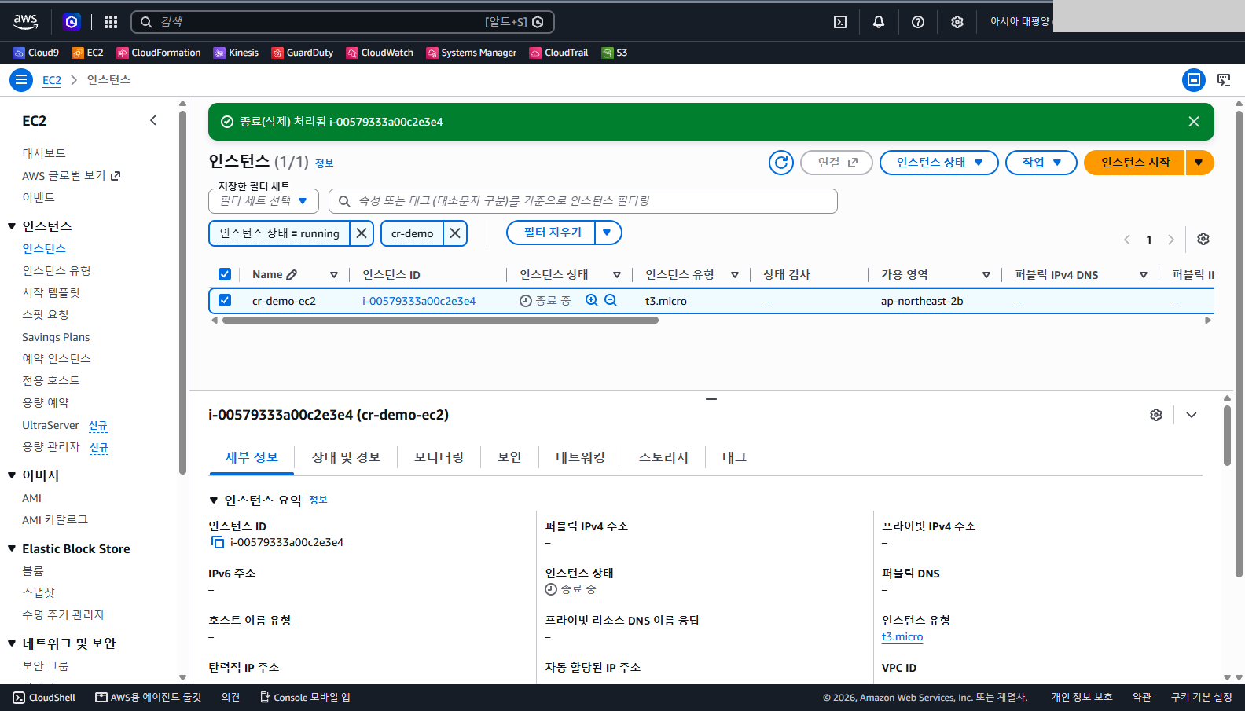Open CloudWatch from favorites bar
The height and width of the screenshot is (711, 1245).
(380, 53)
